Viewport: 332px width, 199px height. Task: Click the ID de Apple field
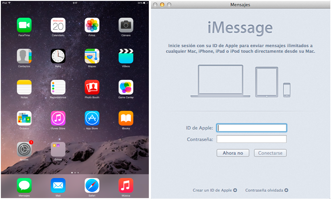click(x=251, y=128)
